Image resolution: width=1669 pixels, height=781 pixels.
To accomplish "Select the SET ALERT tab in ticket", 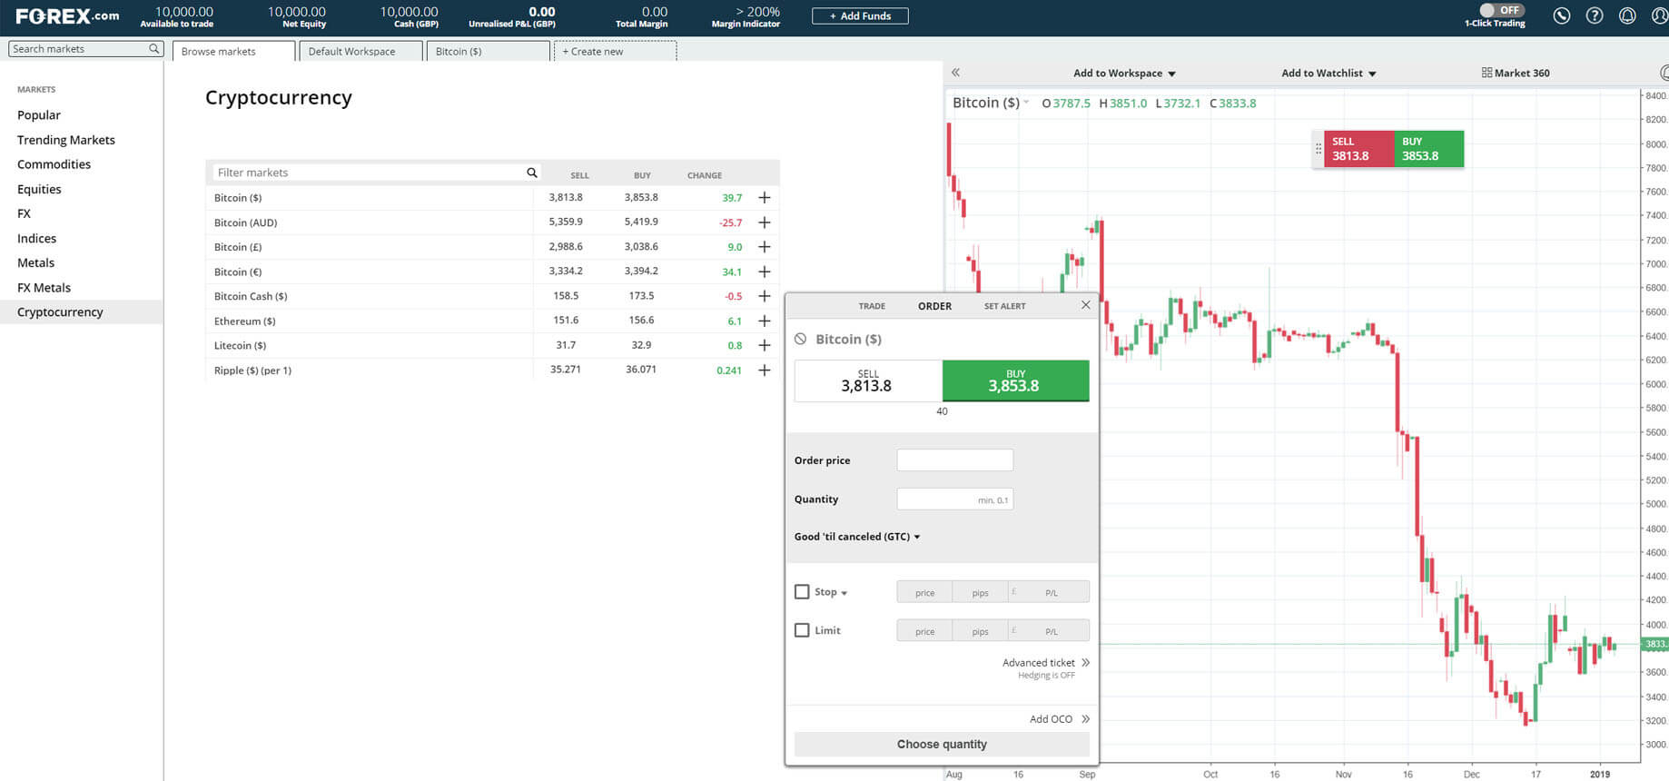I will [1004, 306].
